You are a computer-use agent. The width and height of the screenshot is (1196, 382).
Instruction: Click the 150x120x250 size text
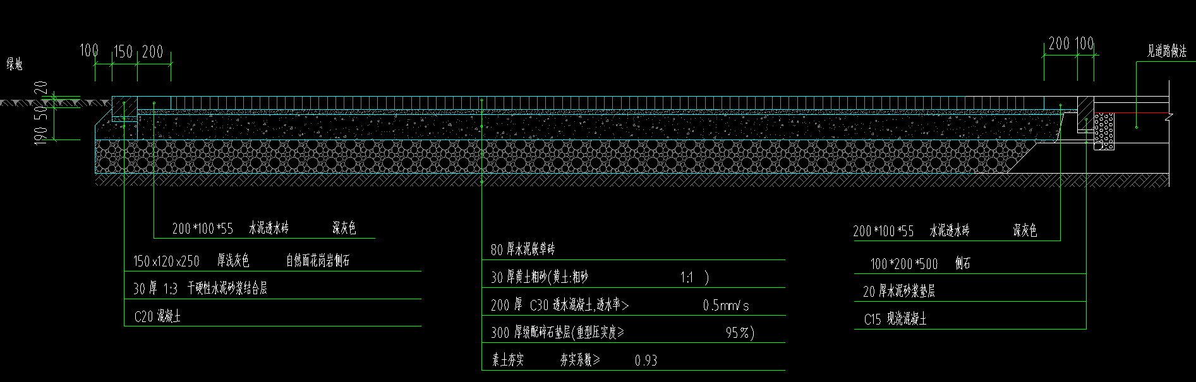point(166,261)
